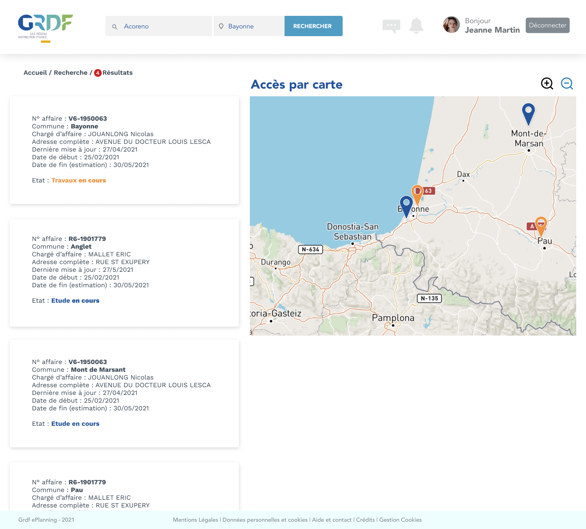Click the search magnifier icon beside Acoreno
The width and height of the screenshot is (586, 529).
115,26
